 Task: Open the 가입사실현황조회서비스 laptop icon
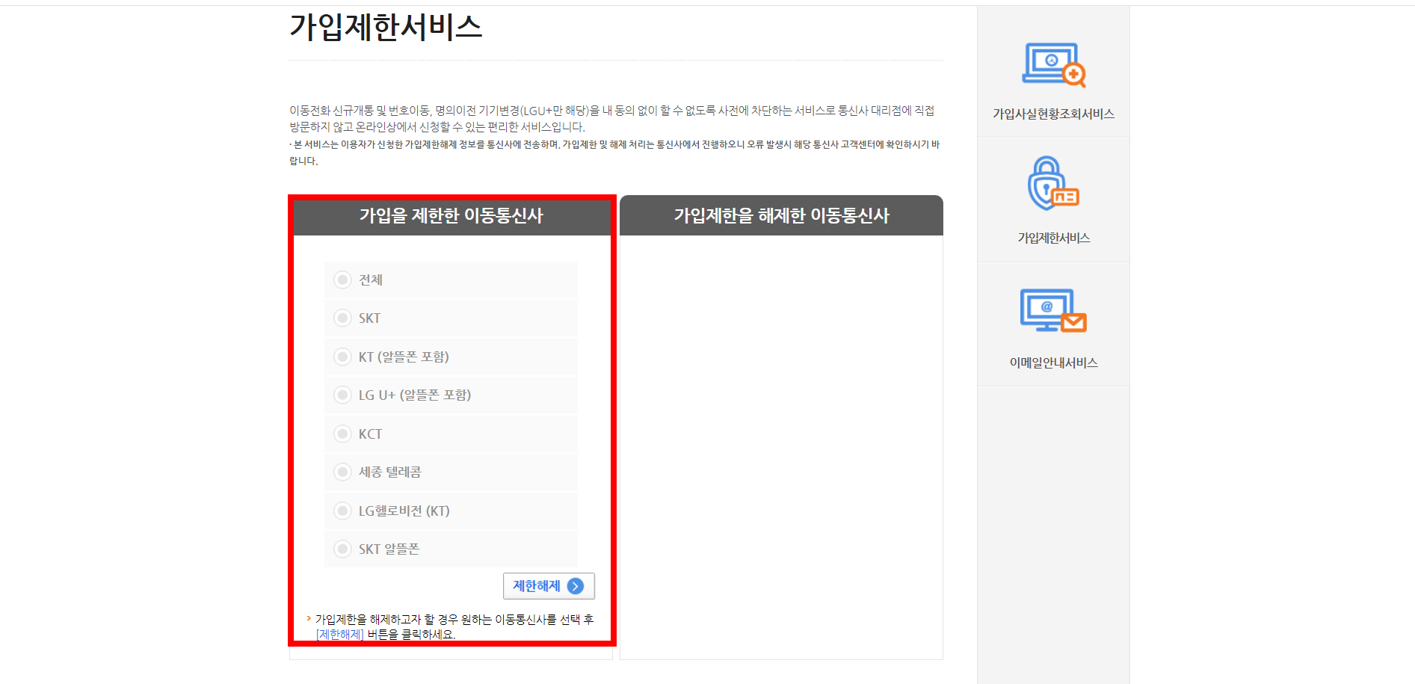coord(1052,64)
